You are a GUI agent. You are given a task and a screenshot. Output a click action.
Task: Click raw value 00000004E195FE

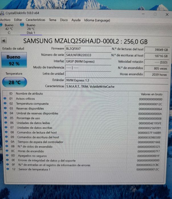pyautogui.click(x=150, y=123)
